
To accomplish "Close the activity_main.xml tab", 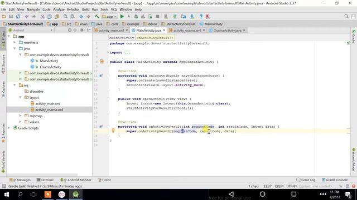I will click(x=127, y=30).
